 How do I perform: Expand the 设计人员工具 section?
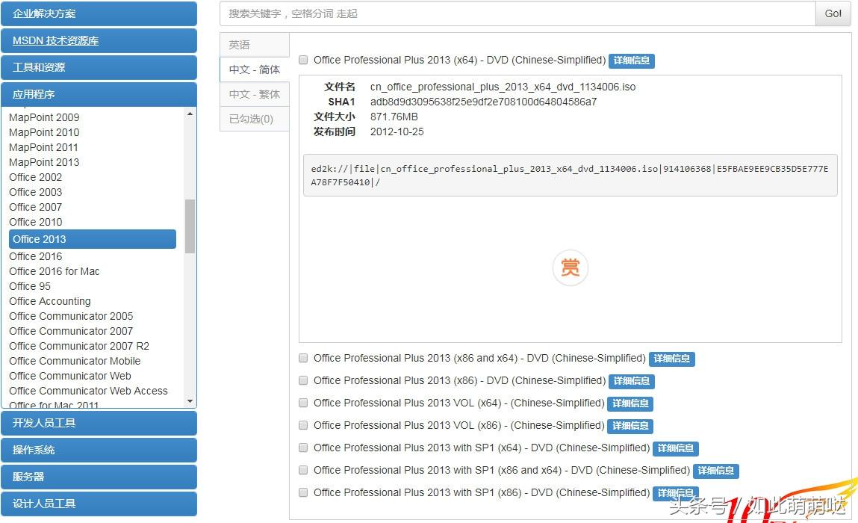pyautogui.click(x=99, y=504)
